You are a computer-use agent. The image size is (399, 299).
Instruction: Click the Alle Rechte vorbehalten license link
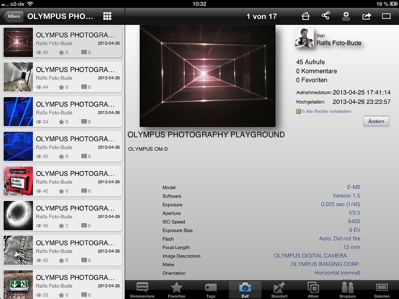point(326,112)
